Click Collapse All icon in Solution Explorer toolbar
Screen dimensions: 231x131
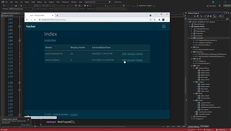click(208, 16)
